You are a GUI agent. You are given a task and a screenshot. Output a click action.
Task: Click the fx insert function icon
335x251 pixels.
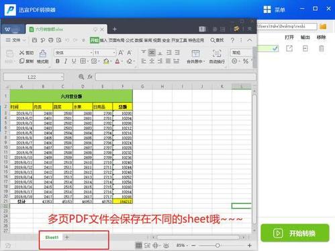(90, 77)
